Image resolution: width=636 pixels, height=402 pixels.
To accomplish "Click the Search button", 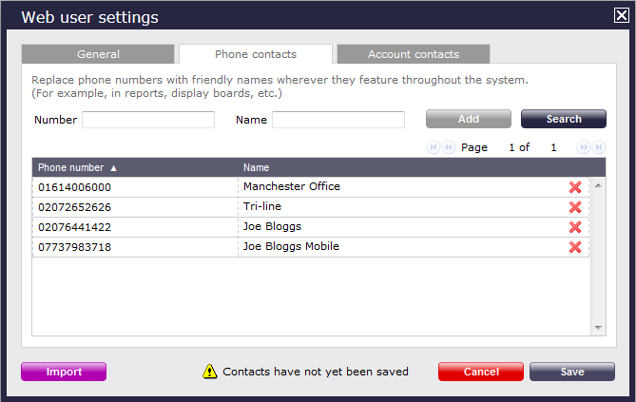I will [x=563, y=119].
